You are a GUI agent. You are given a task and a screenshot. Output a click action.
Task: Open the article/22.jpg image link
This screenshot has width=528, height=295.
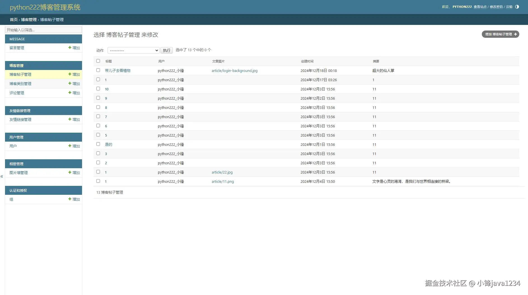pyautogui.click(x=222, y=172)
